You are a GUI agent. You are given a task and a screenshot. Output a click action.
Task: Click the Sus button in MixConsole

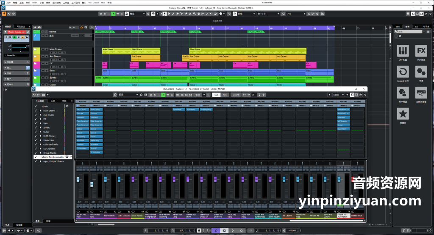(216, 95)
